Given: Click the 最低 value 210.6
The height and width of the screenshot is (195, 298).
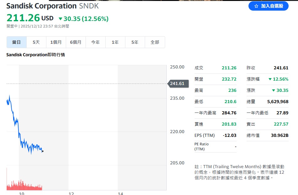Looking at the screenshot, I should pos(230,102).
